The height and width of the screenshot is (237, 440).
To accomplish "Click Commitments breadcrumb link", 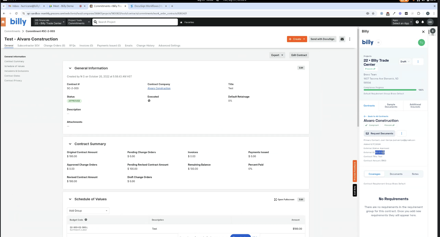I will (12, 31).
